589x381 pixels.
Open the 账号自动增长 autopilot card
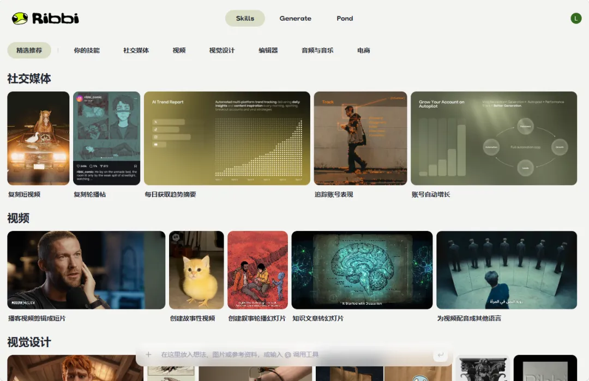[494, 138]
